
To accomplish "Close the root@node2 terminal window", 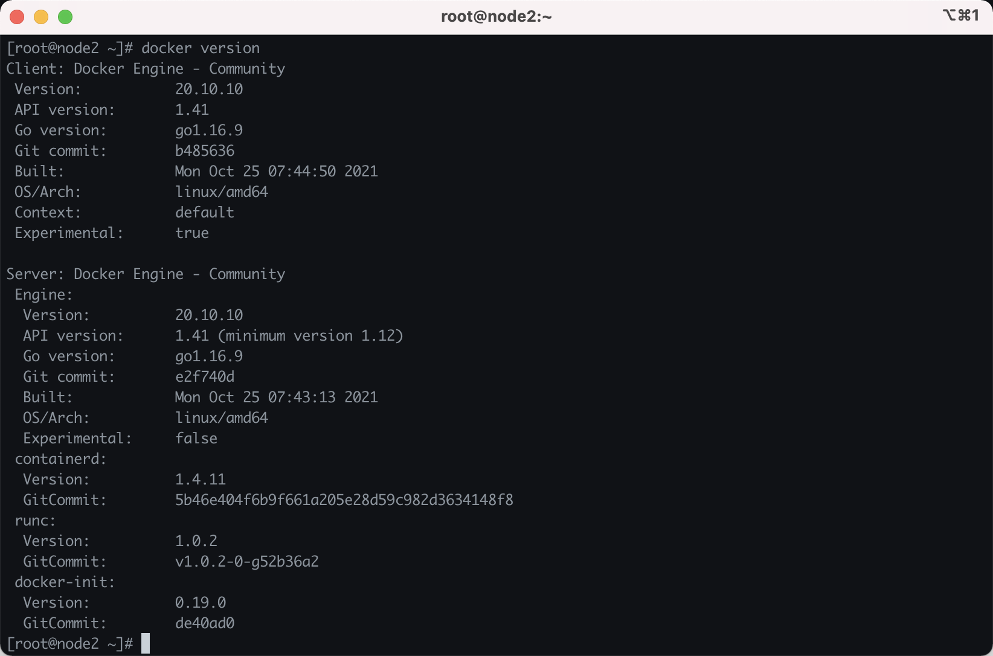I will click(17, 17).
